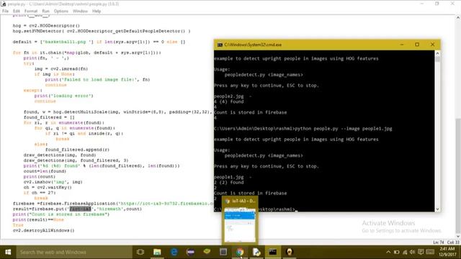The image size is (461, 259).
Task: Launch Microsoft Edge from the taskbar
Action: coord(174,252)
